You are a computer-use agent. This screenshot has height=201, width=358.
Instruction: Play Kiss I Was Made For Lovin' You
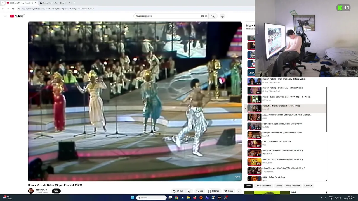[x=285, y=144]
